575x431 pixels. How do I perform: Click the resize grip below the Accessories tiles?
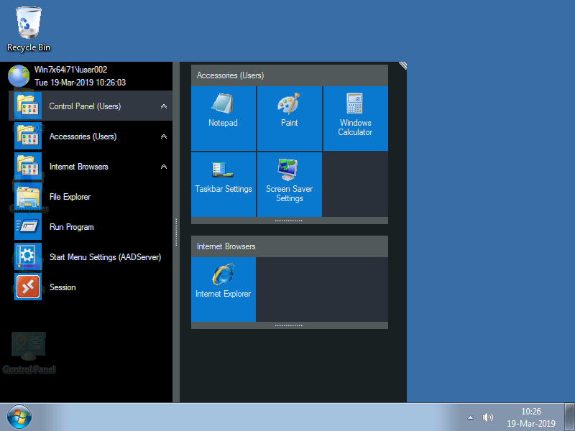pyautogui.click(x=289, y=221)
